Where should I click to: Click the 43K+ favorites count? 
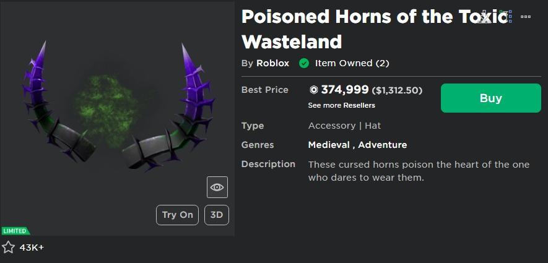click(32, 248)
